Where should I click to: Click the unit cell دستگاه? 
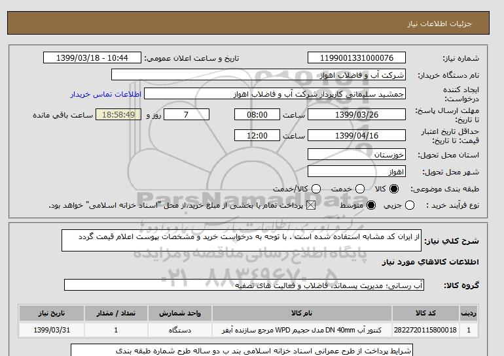(180, 330)
